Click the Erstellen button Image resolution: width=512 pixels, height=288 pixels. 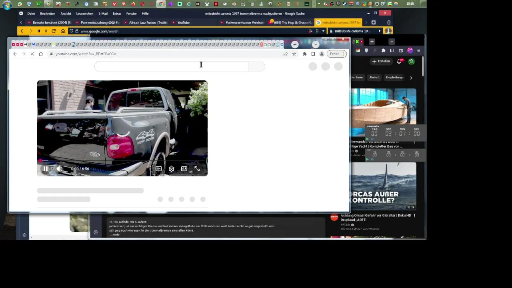coord(381,61)
